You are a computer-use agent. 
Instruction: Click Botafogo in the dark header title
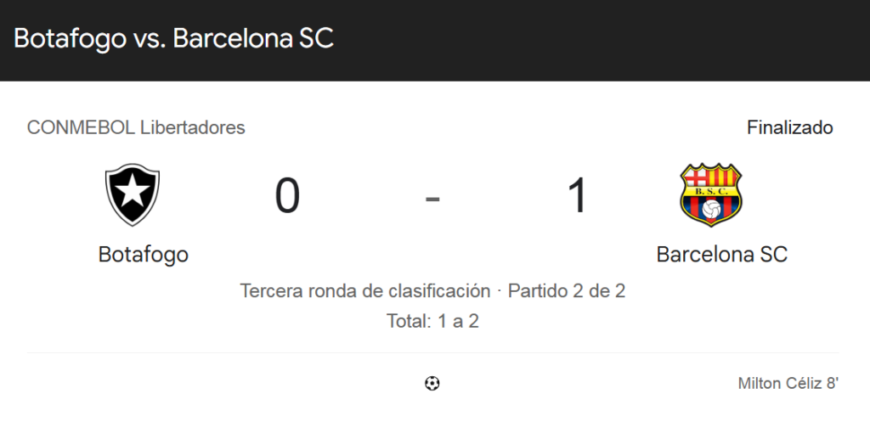pyautogui.click(x=70, y=39)
